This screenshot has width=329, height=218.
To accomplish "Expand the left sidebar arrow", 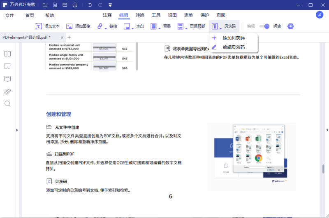I will (17, 130).
